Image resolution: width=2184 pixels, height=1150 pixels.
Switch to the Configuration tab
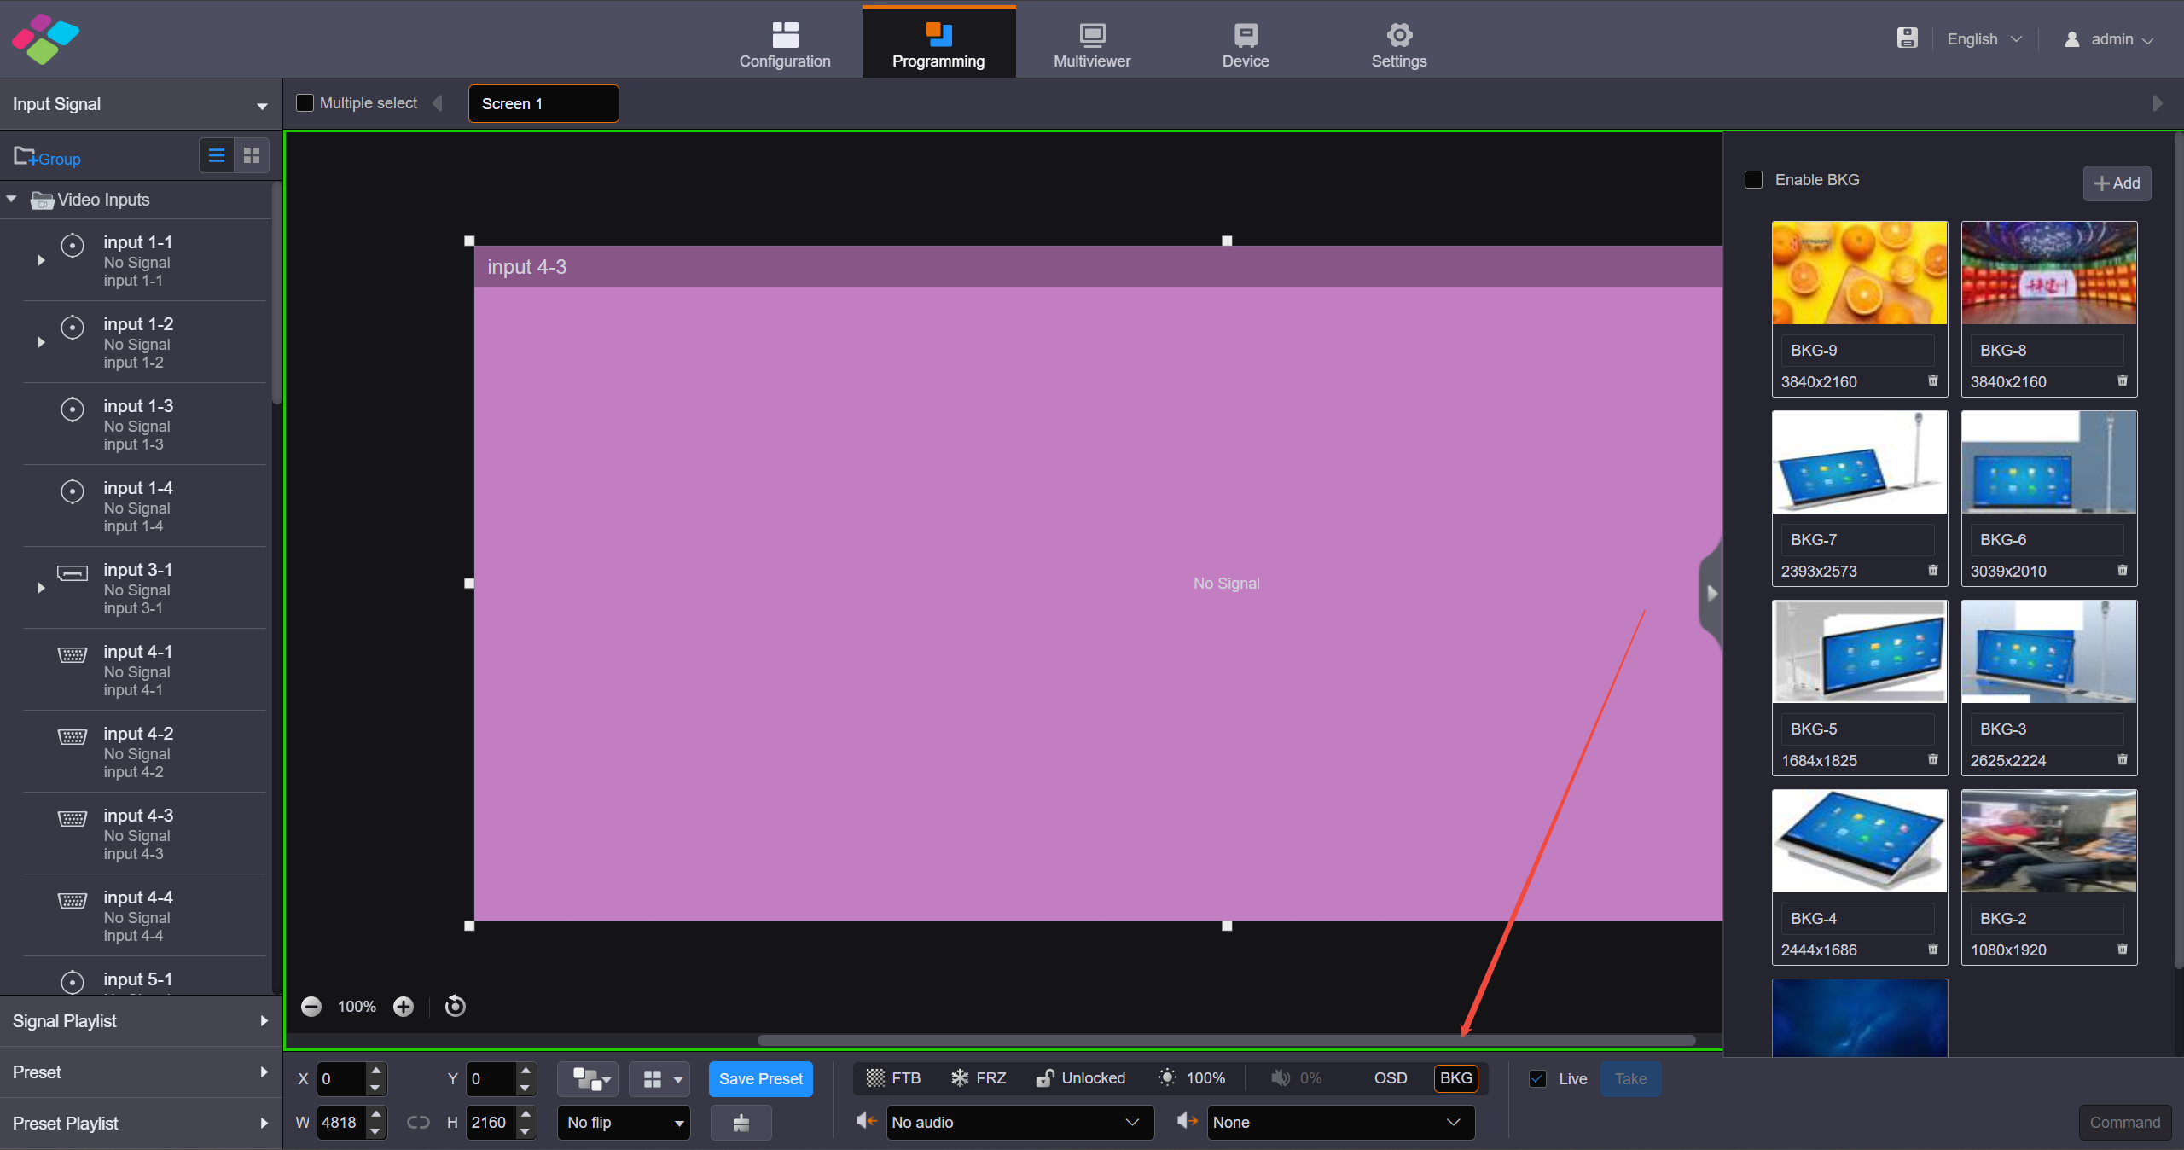(x=785, y=43)
